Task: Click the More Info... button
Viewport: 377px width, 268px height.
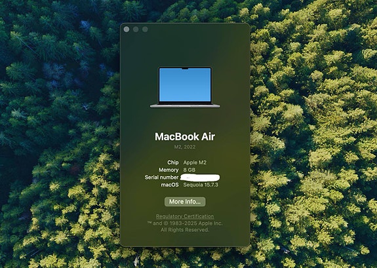Action: coord(185,202)
